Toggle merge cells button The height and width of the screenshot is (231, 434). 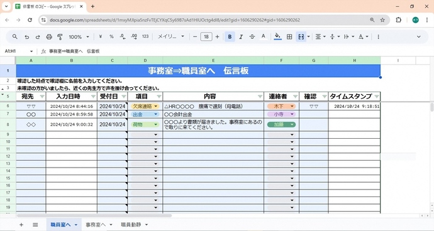301,37
